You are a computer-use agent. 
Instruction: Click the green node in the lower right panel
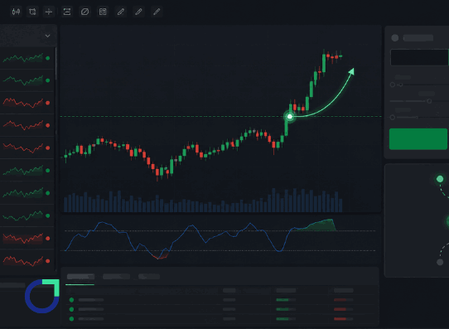pos(440,179)
